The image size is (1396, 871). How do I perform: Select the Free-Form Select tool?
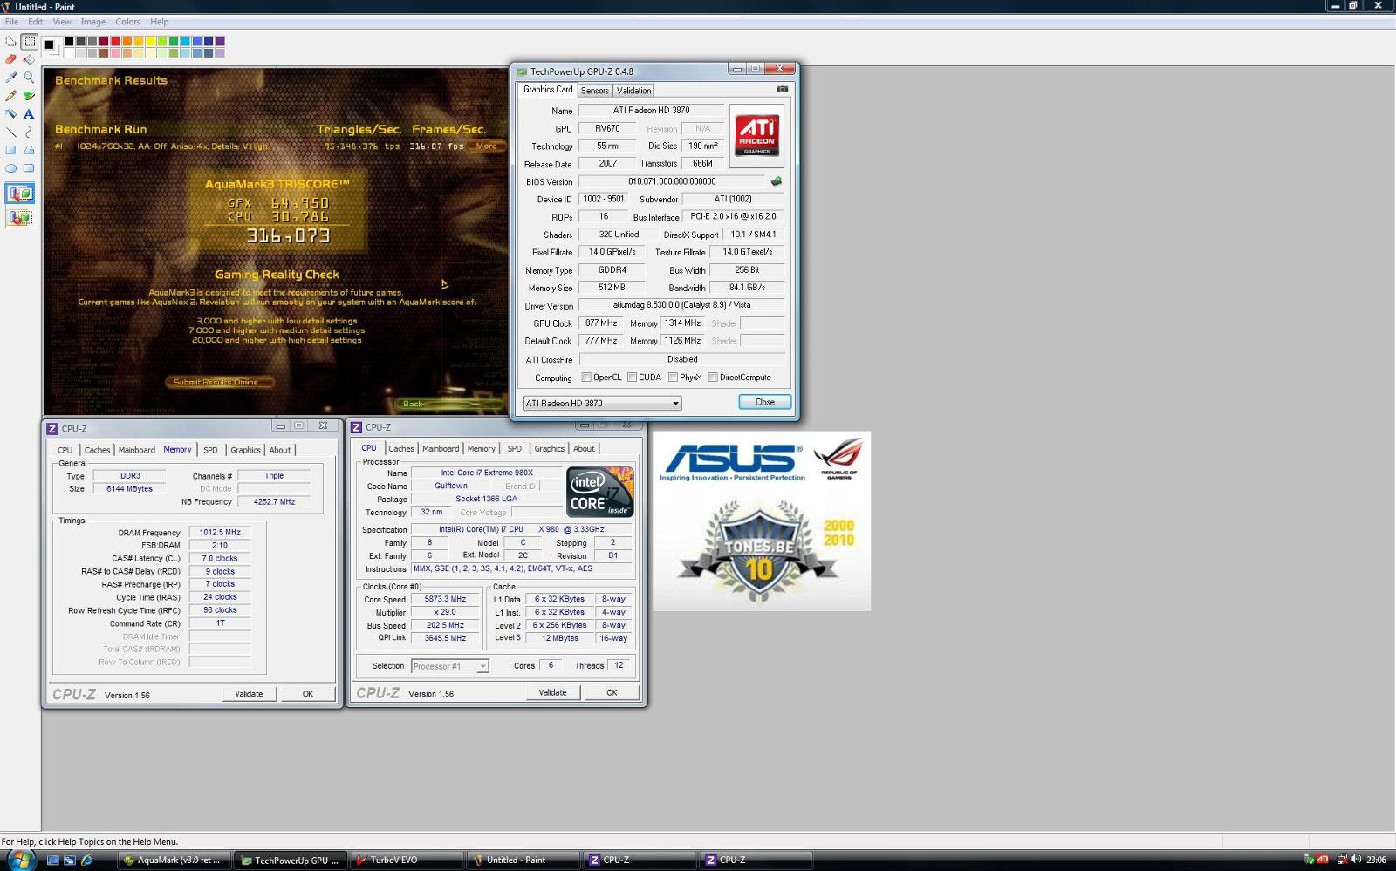click(x=10, y=41)
